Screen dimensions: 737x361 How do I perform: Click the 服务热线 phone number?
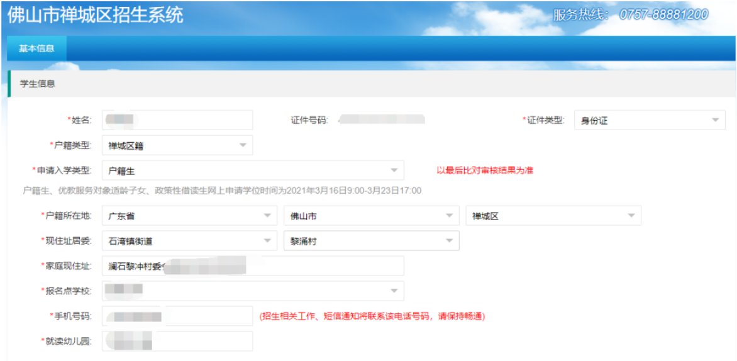pos(663,14)
